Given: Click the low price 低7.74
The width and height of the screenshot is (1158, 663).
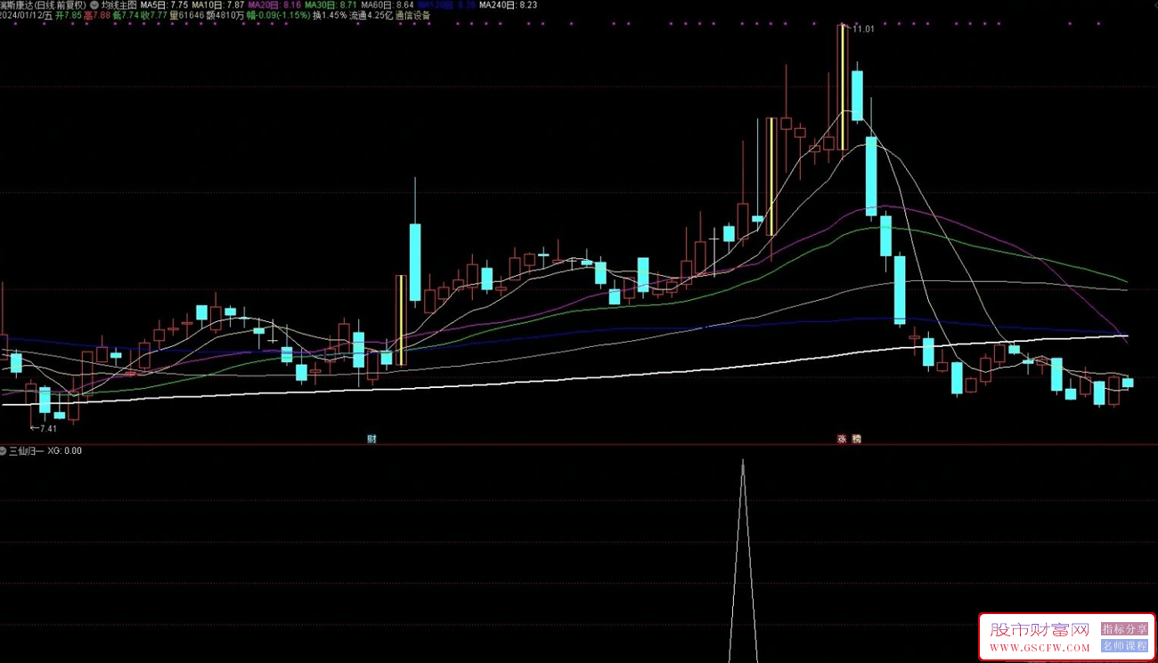Looking at the screenshot, I should [x=126, y=15].
